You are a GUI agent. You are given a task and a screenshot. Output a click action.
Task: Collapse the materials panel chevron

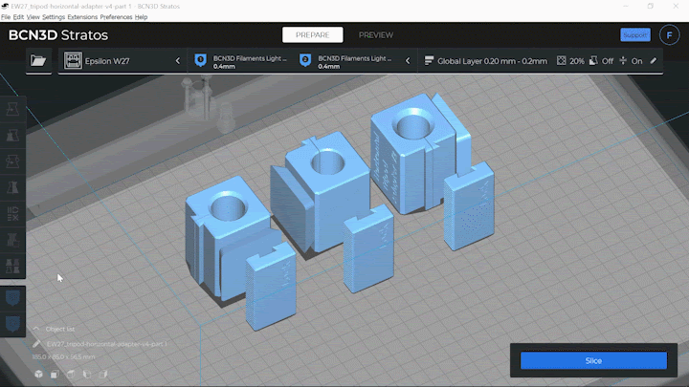408,60
